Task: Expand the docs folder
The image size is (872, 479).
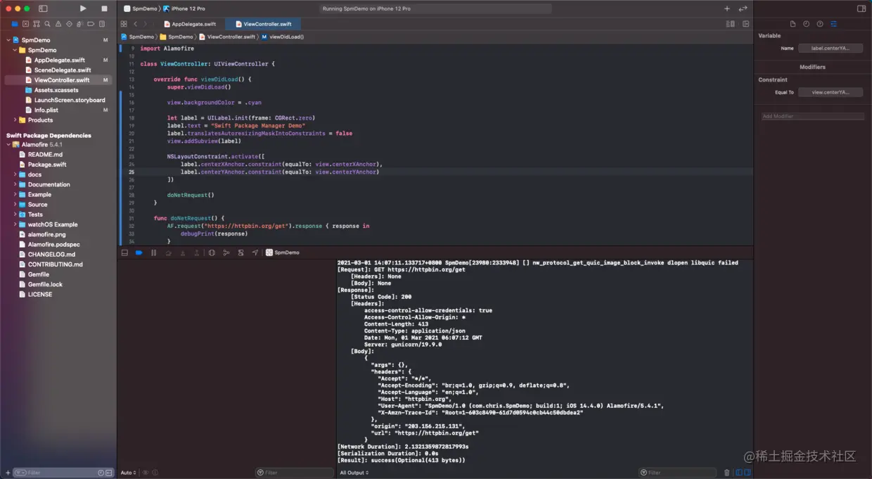Action: coord(15,174)
